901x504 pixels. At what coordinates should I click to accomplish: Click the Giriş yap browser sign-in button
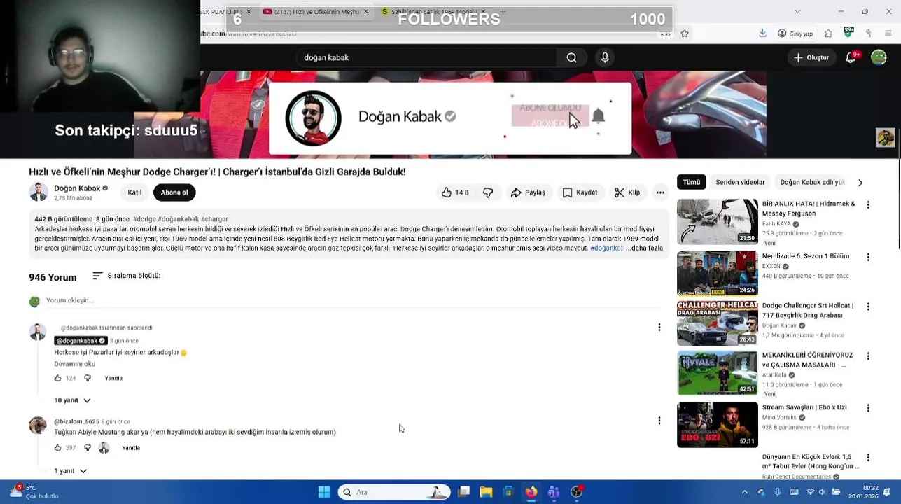796,33
